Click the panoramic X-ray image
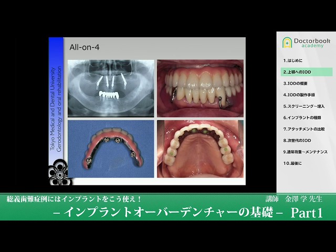Image resolution: width=336 pixels, height=252 pixels. pos(111,88)
